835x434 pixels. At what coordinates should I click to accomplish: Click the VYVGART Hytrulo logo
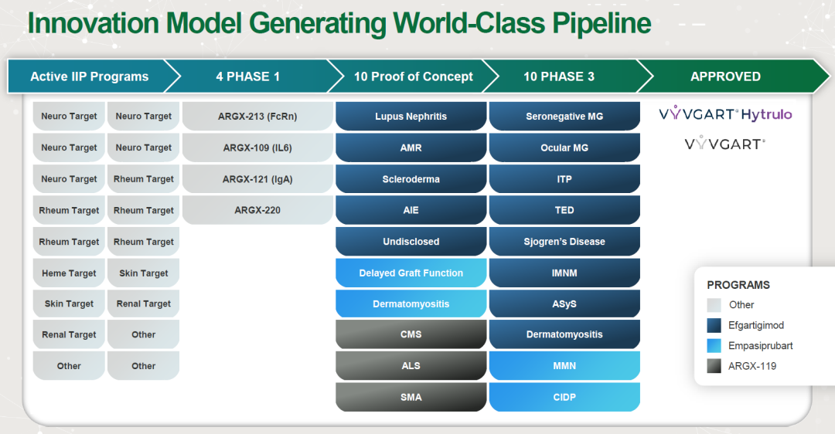[725, 114]
